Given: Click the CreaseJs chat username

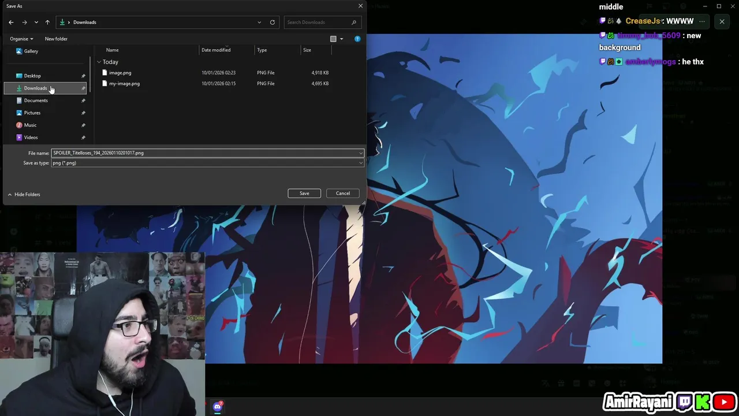Looking at the screenshot, I should pyautogui.click(x=643, y=21).
